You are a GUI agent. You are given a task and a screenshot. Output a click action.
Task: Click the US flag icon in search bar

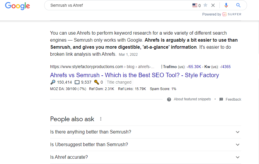pos(195,5)
